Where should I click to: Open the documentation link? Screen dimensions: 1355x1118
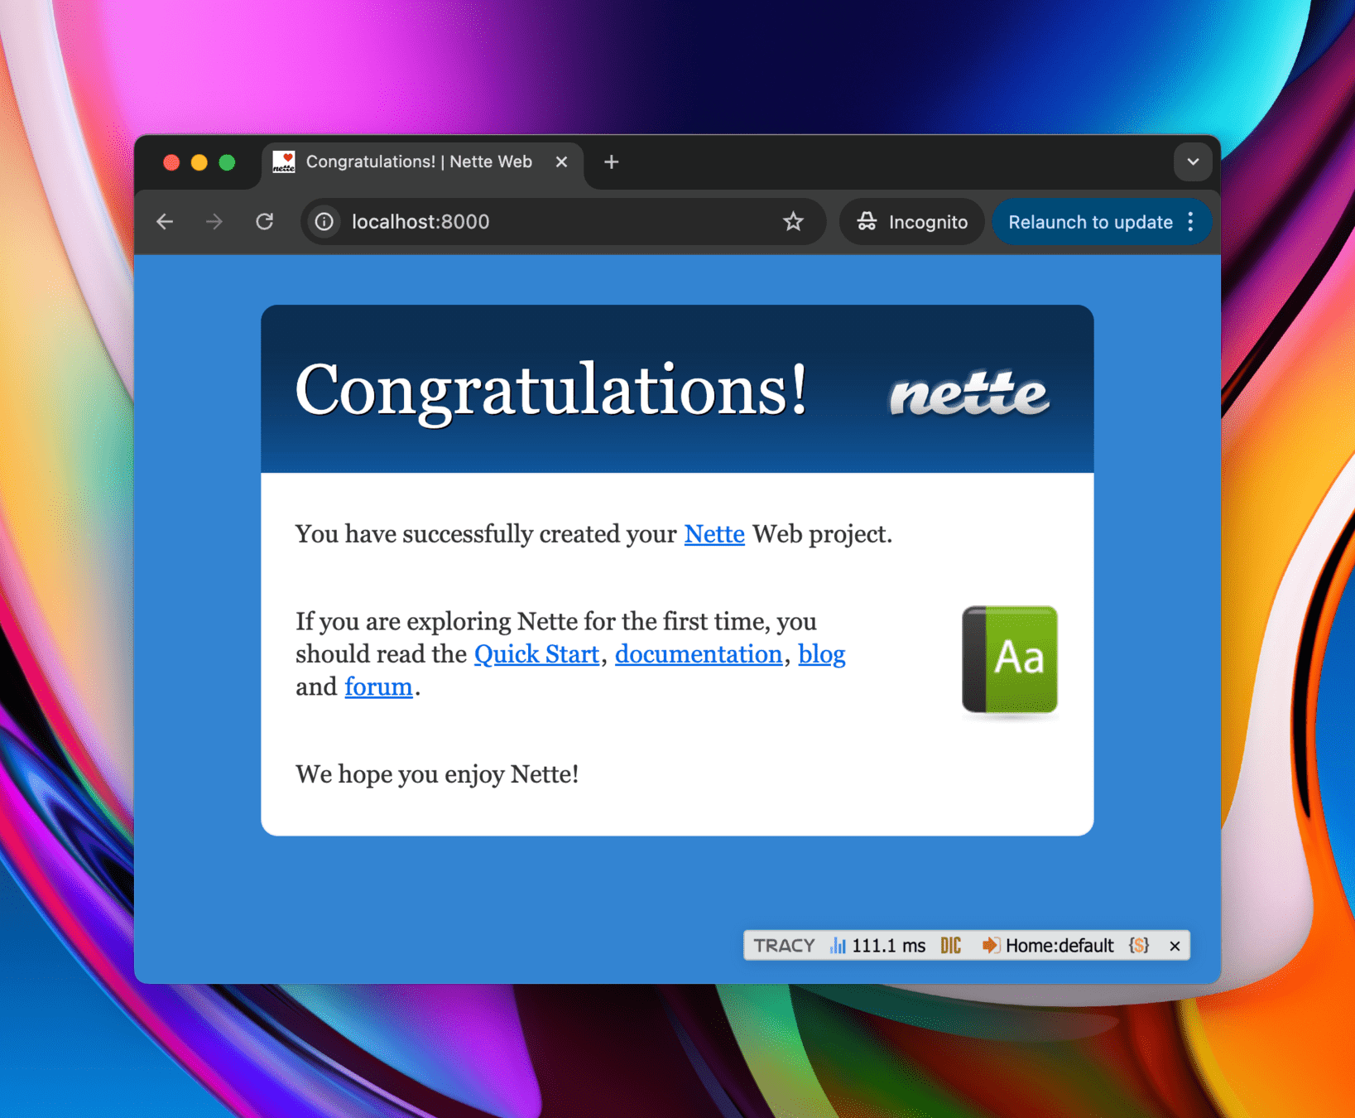click(x=699, y=654)
